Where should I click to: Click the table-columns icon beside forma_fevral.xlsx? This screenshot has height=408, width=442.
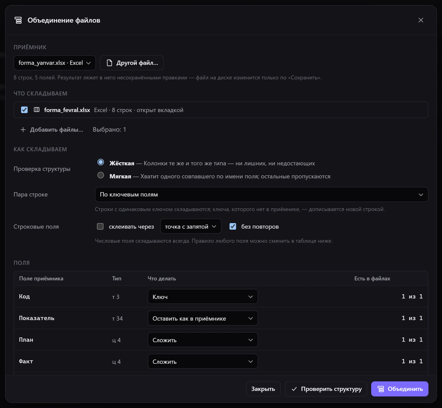pos(37,110)
